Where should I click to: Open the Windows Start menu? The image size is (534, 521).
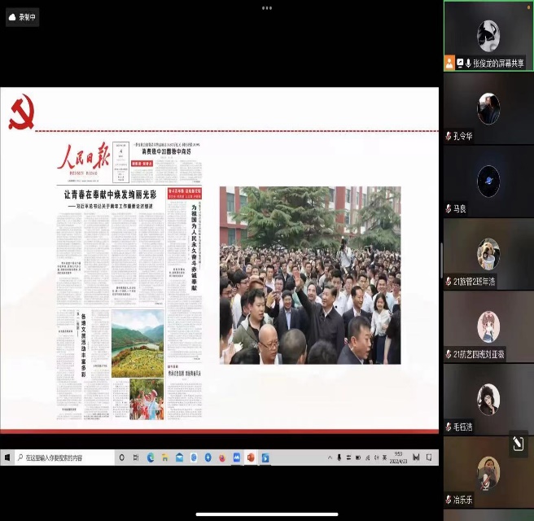(7, 458)
